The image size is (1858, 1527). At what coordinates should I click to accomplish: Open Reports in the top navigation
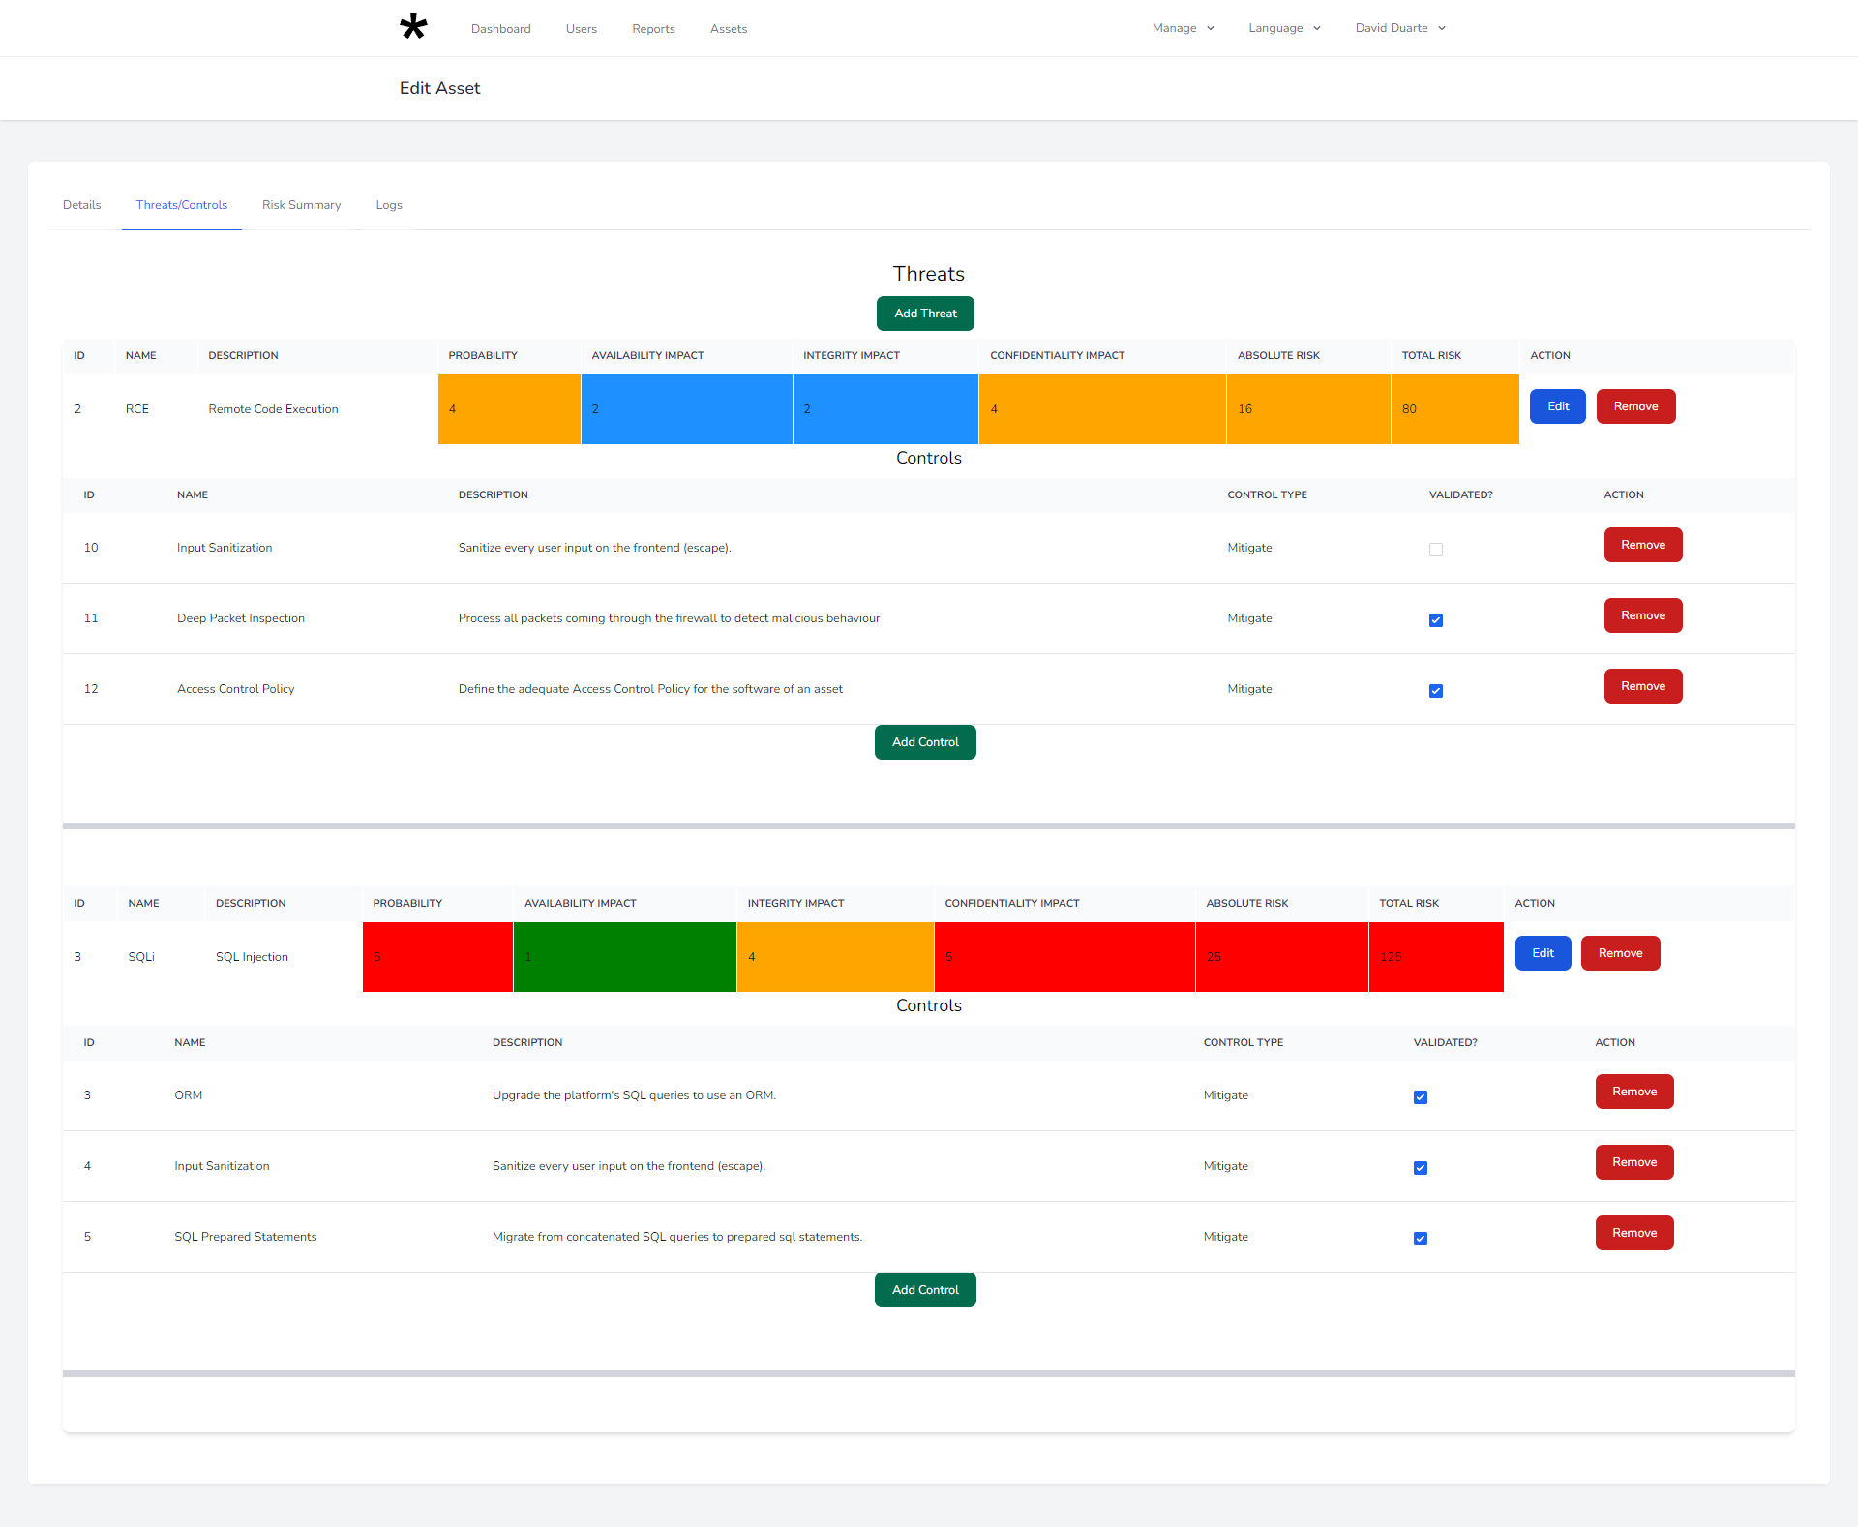[x=653, y=29]
